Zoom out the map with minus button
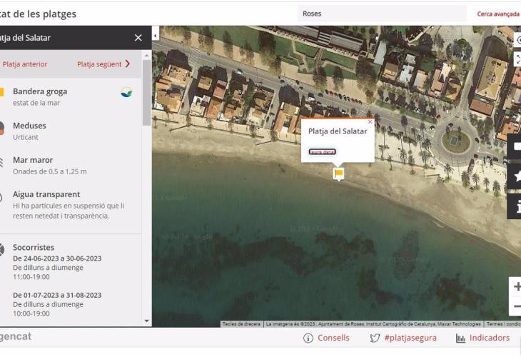 tap(516, 307)
